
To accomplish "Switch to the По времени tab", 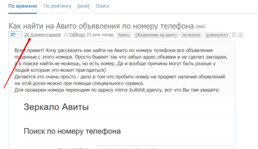I will pyautogui.click(x=23, y=6).
